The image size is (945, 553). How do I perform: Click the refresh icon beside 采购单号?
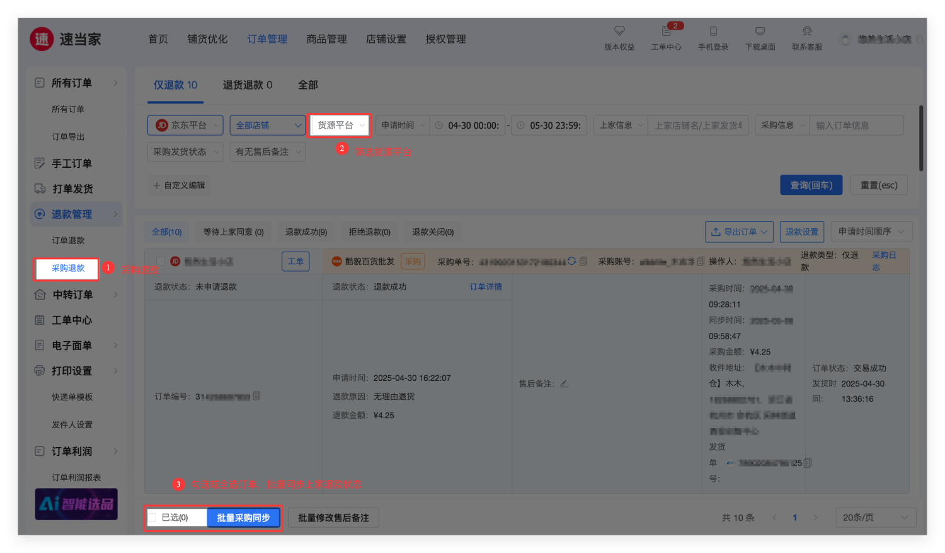tap(572, 261)
